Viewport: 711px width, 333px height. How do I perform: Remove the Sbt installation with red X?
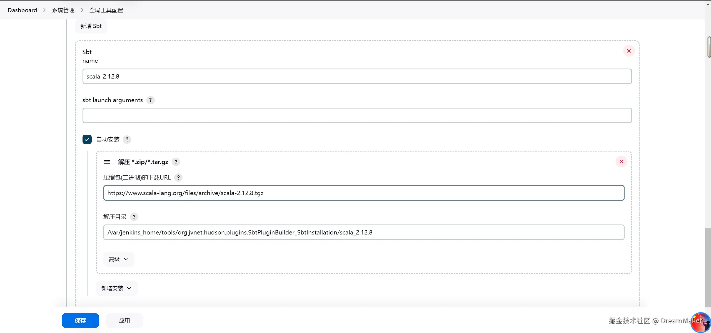click(x=629, y=51)
